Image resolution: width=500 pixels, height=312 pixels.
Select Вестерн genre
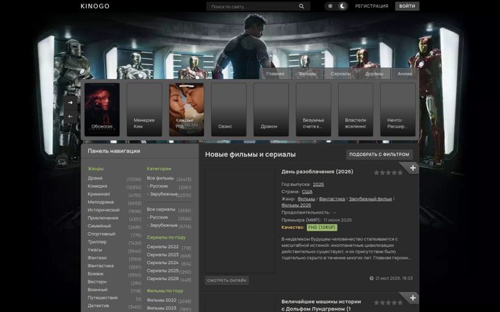coord(97,281)
